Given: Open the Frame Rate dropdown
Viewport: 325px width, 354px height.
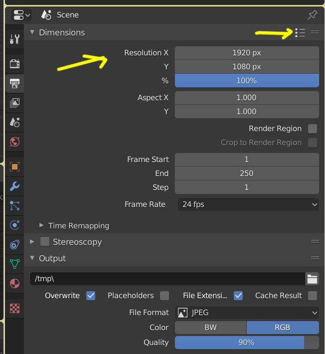Looking at the screenshot, I should tap(247, 204).
